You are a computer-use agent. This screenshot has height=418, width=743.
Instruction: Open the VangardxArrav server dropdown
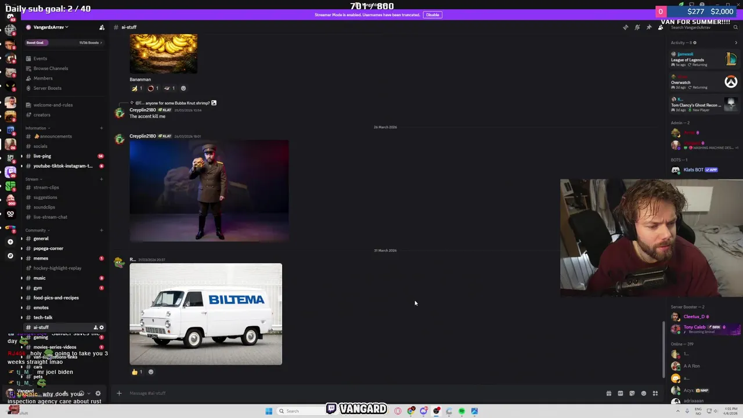(x=51, y=27)
